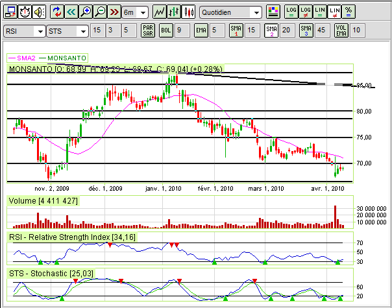Click the nov. 2, 2009 date label

(52, 188)
